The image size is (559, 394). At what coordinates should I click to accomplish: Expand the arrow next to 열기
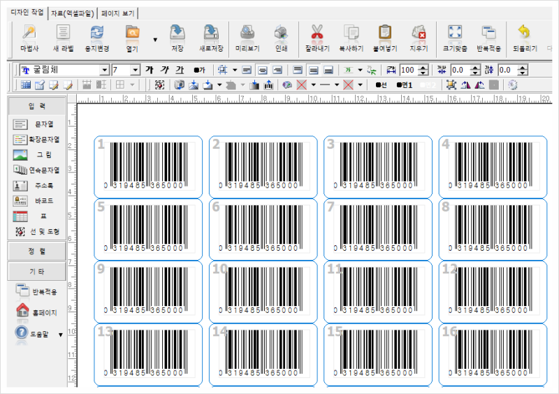(x=155, y=40)
